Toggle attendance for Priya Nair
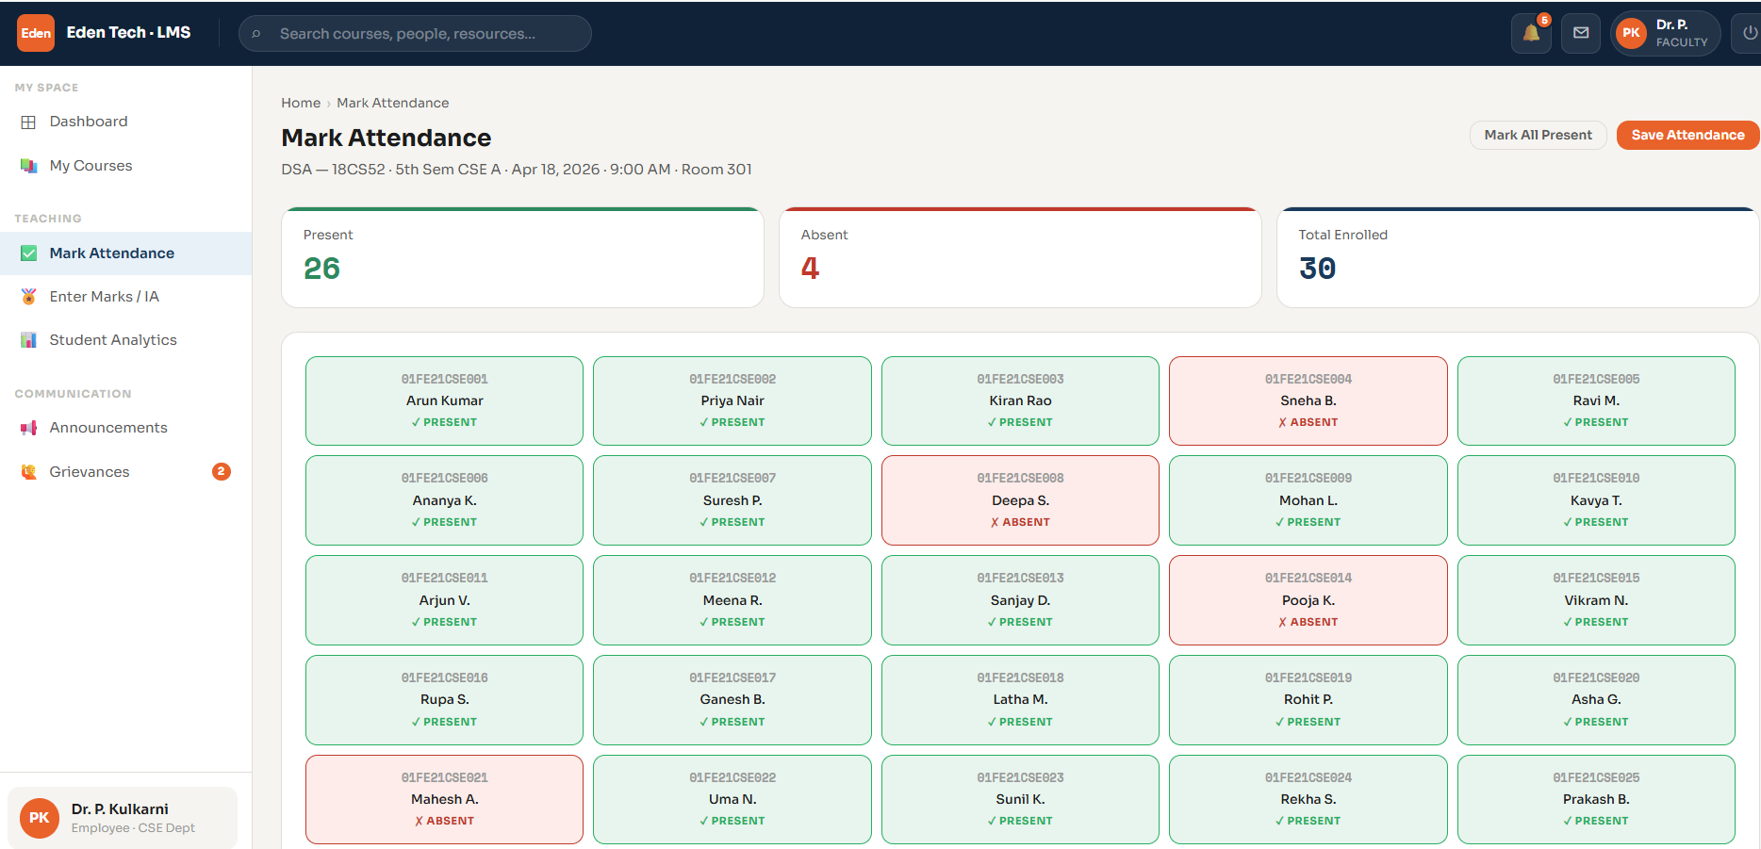Image resolution: width=1761 pixels, height=849 pixels. pos(732,400)
